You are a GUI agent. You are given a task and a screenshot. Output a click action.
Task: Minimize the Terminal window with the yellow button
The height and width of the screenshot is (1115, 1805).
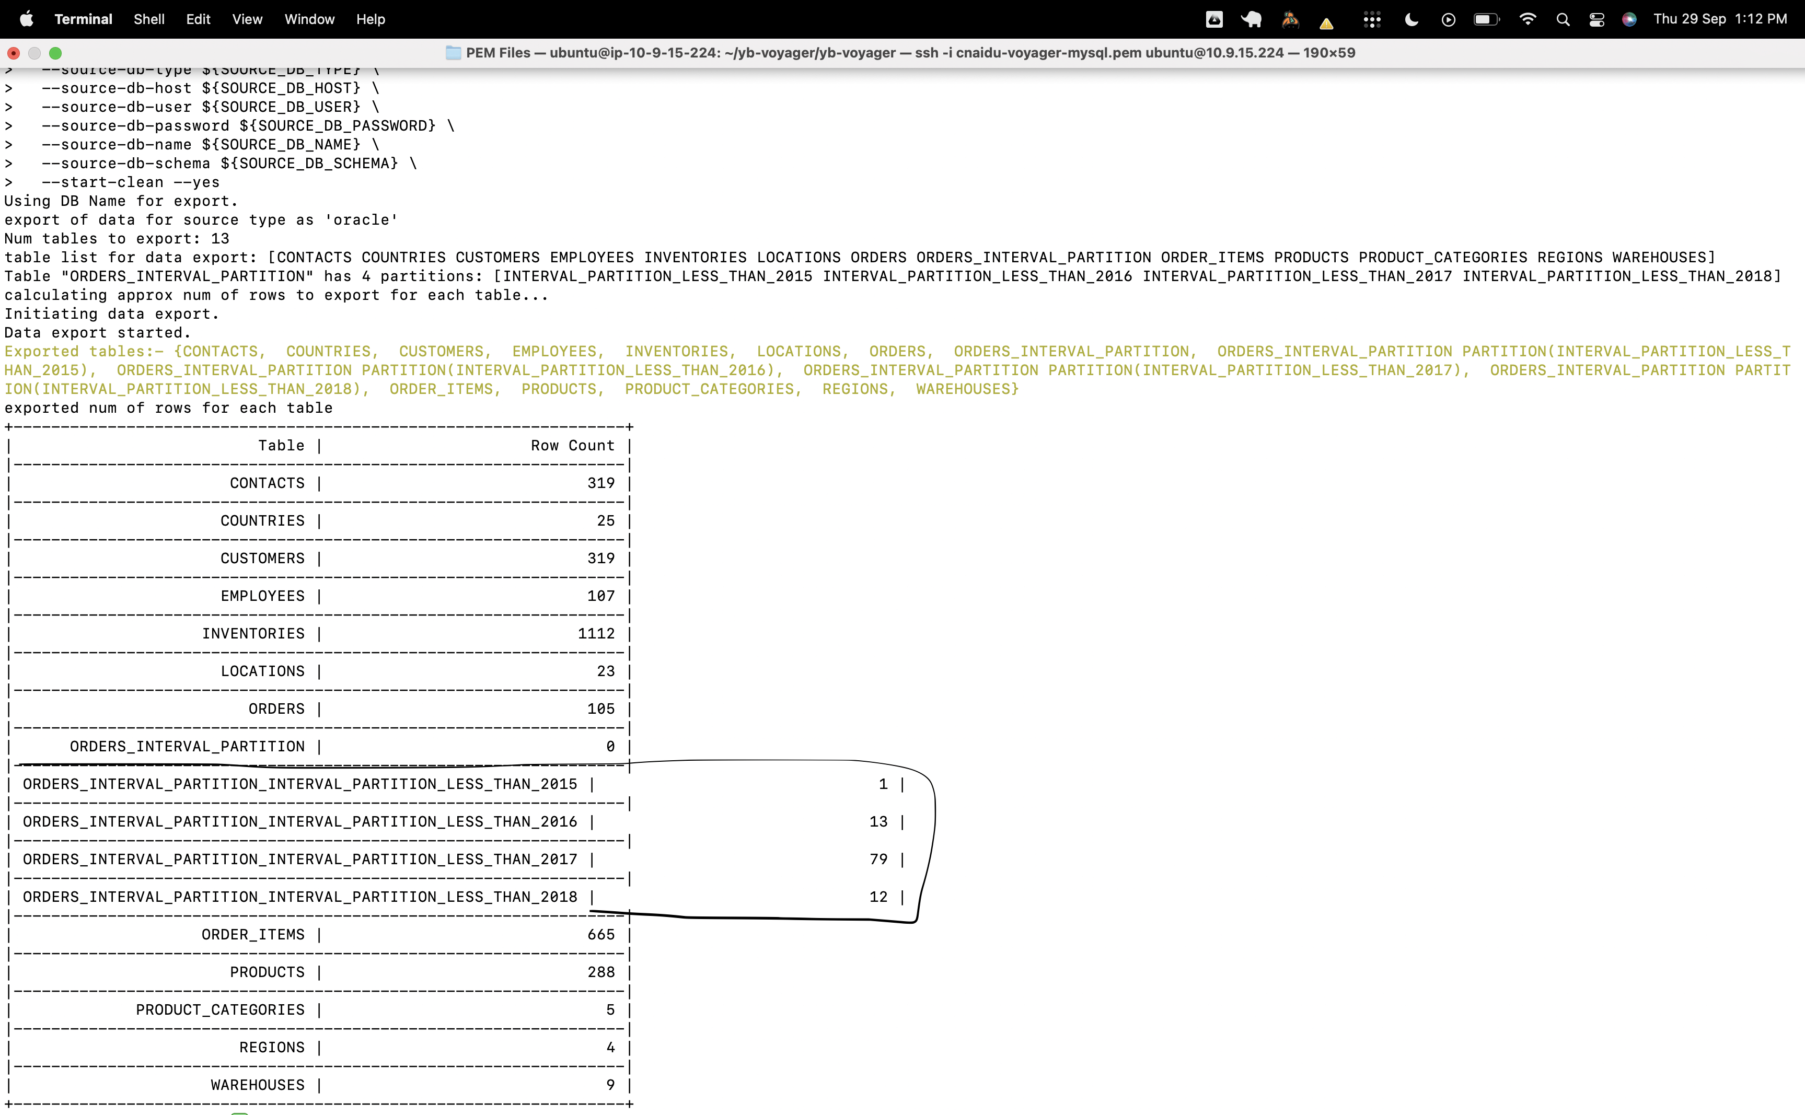tap(34, 53)
